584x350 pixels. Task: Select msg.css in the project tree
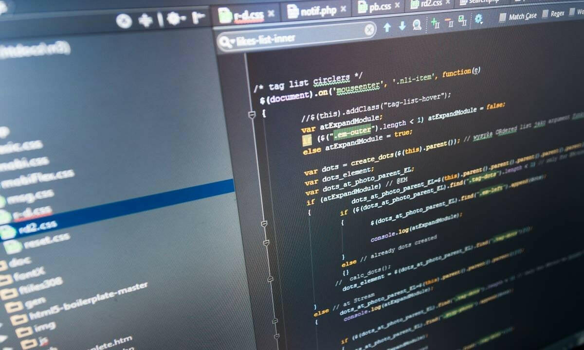point(30,196)
